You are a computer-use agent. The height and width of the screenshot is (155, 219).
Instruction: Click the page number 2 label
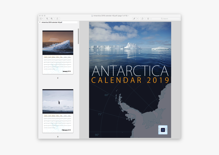(58, 78)
